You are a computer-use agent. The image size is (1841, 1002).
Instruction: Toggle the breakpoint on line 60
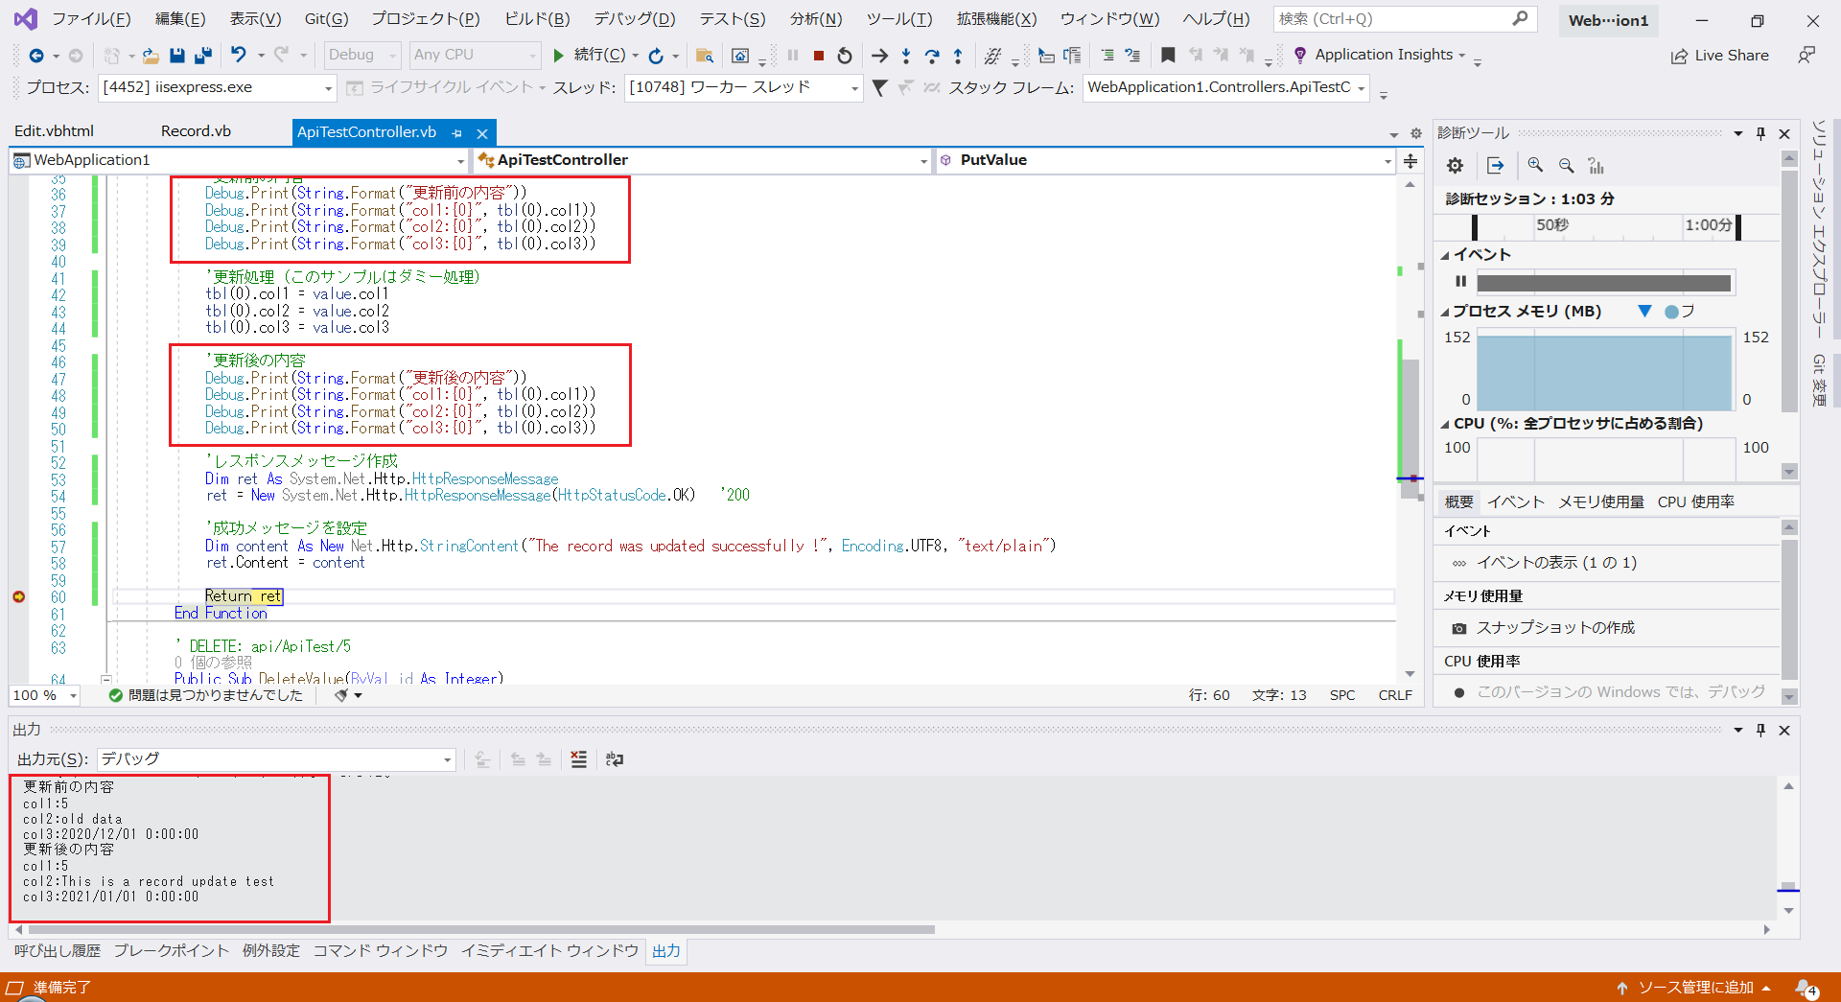18,596
